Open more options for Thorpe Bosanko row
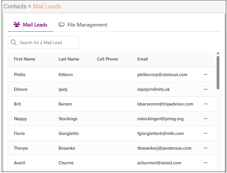This screenshot has height=173, width=227. coord(205,148)
